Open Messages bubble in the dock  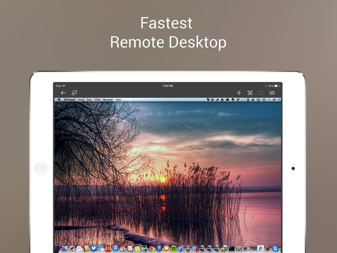point(101,249)
